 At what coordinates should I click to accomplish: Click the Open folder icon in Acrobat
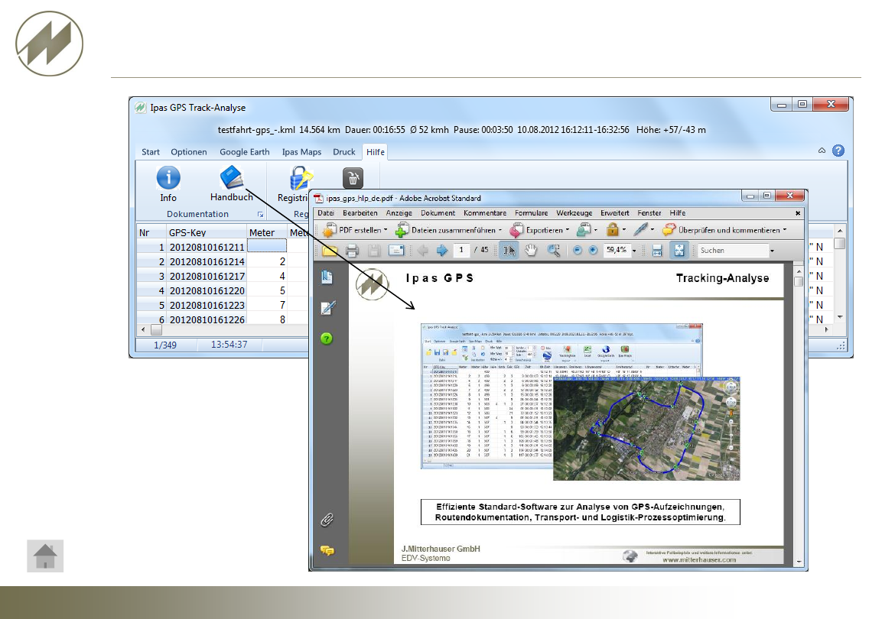point(330,250)
